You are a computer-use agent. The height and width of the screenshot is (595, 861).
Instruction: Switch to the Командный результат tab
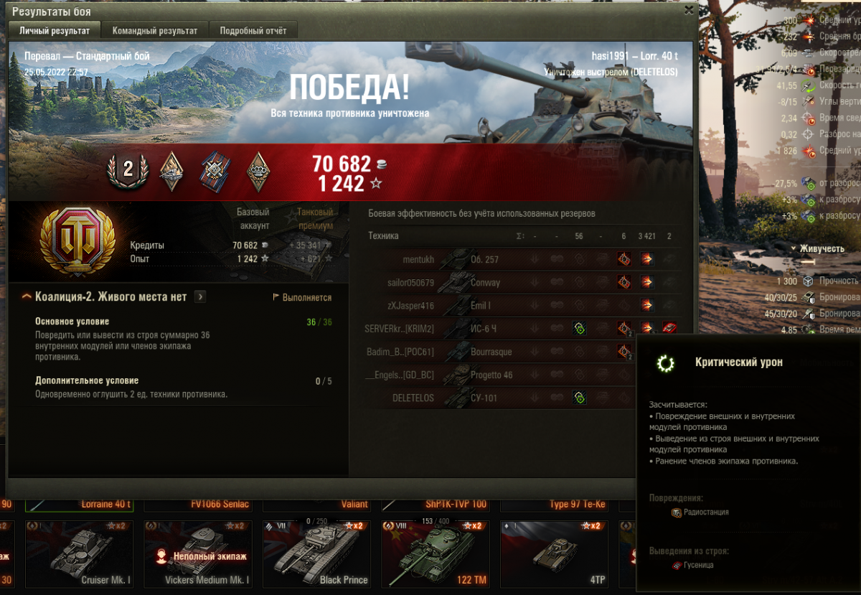tap(154, 31)
